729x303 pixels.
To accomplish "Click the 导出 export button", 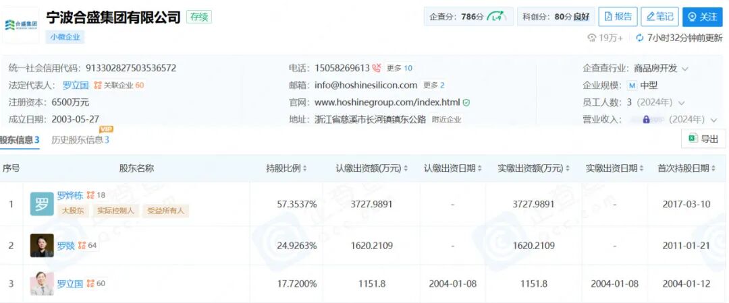I will (x=703, y=139).
